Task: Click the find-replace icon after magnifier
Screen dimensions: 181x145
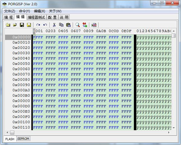Action: coord(85,25)
